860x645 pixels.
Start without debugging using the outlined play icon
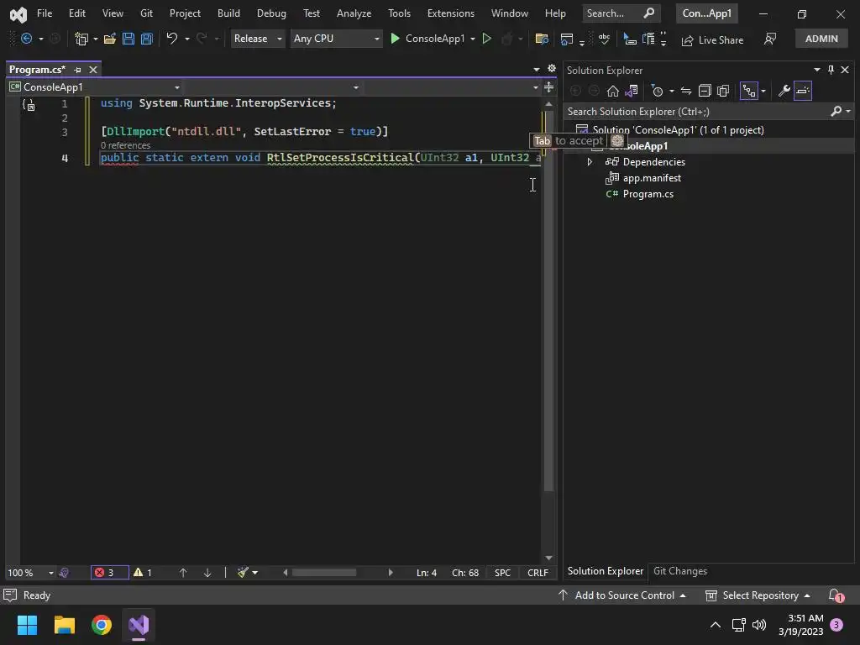coord(486,39)
